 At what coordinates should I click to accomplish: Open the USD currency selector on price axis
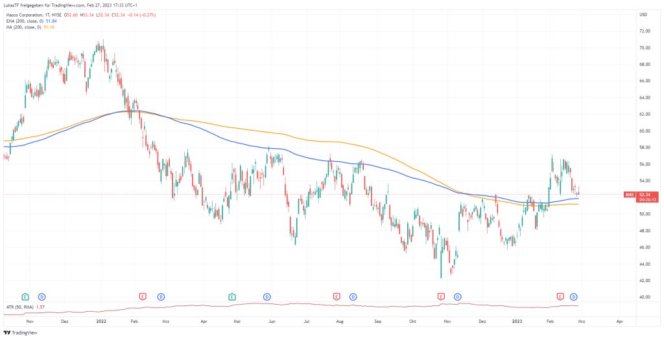643,14
